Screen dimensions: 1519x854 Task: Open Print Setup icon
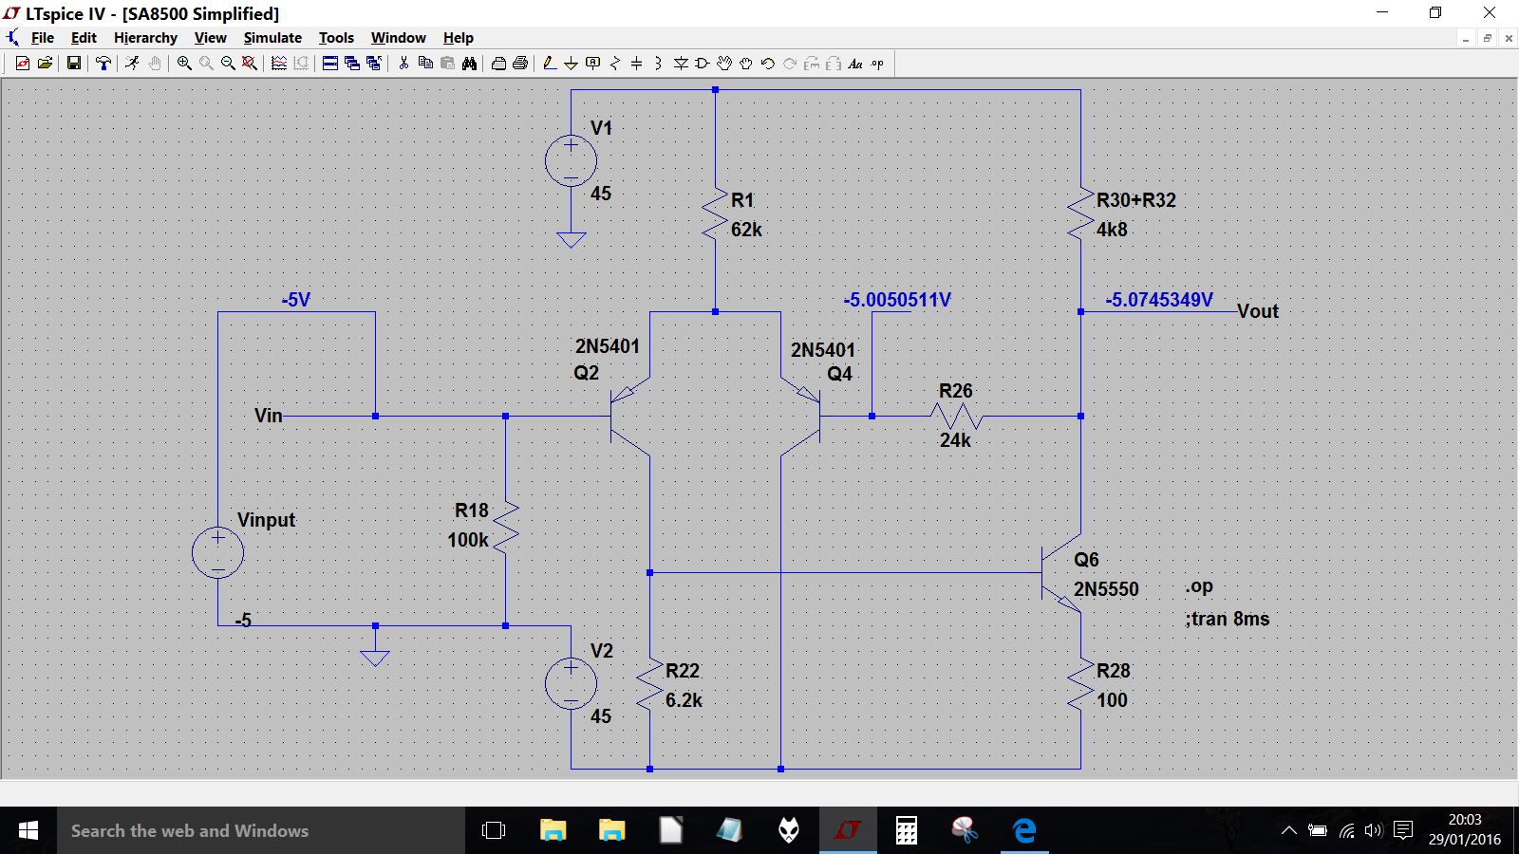(498, 64)
